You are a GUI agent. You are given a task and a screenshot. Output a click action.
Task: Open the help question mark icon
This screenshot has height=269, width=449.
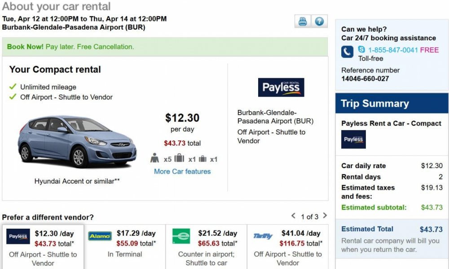[x=319, y=21]
